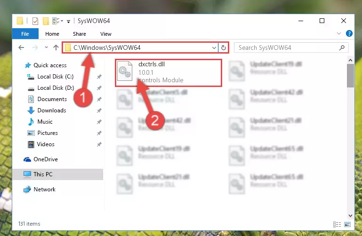Open the Customize Quick Access Toolbar arrow
The width and height of the screenshot is (362, 236).
[68, 22]
